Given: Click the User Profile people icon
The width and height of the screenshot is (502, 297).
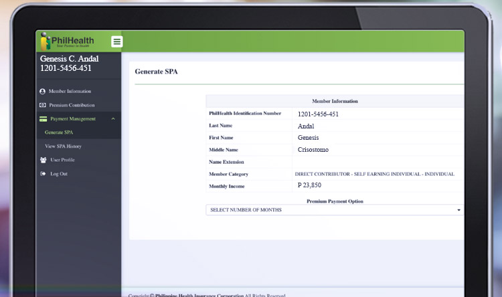Looking at the screenshot, I should (x=43, y=160).
